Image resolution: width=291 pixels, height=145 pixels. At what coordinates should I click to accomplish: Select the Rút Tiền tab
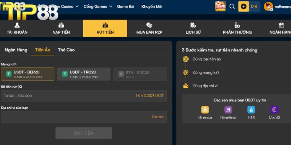pyautogui.click(x=105, y=29)
